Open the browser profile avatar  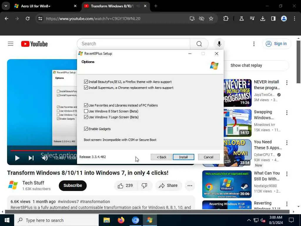point(284,19)
